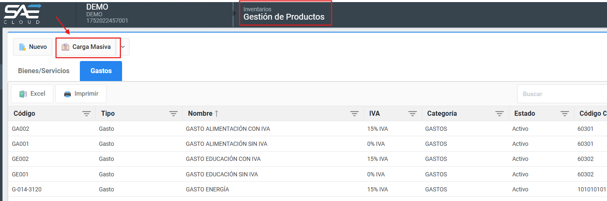Open filter icon on Tipo column
This screenshot has height=201, width=607.
click(x=173, y=114)
